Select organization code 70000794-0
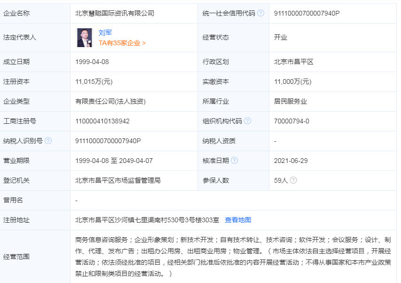This screenshot has height=283, width=401. pos(291,121)
